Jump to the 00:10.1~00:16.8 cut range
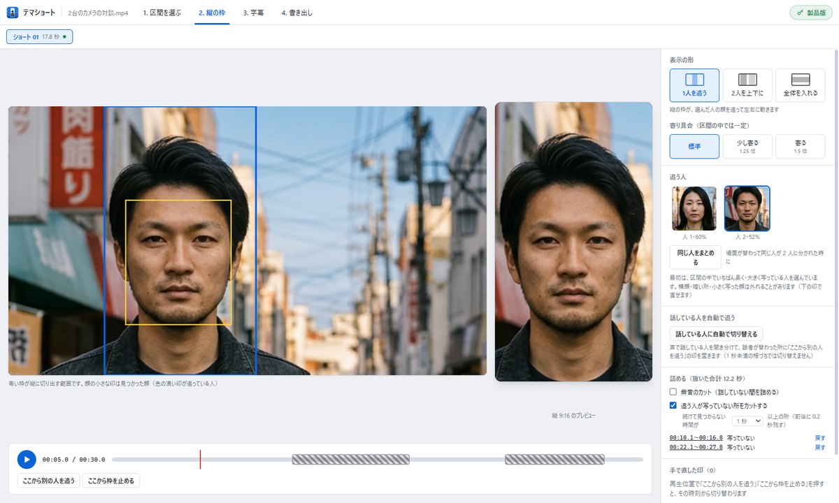 click(696, 438)
